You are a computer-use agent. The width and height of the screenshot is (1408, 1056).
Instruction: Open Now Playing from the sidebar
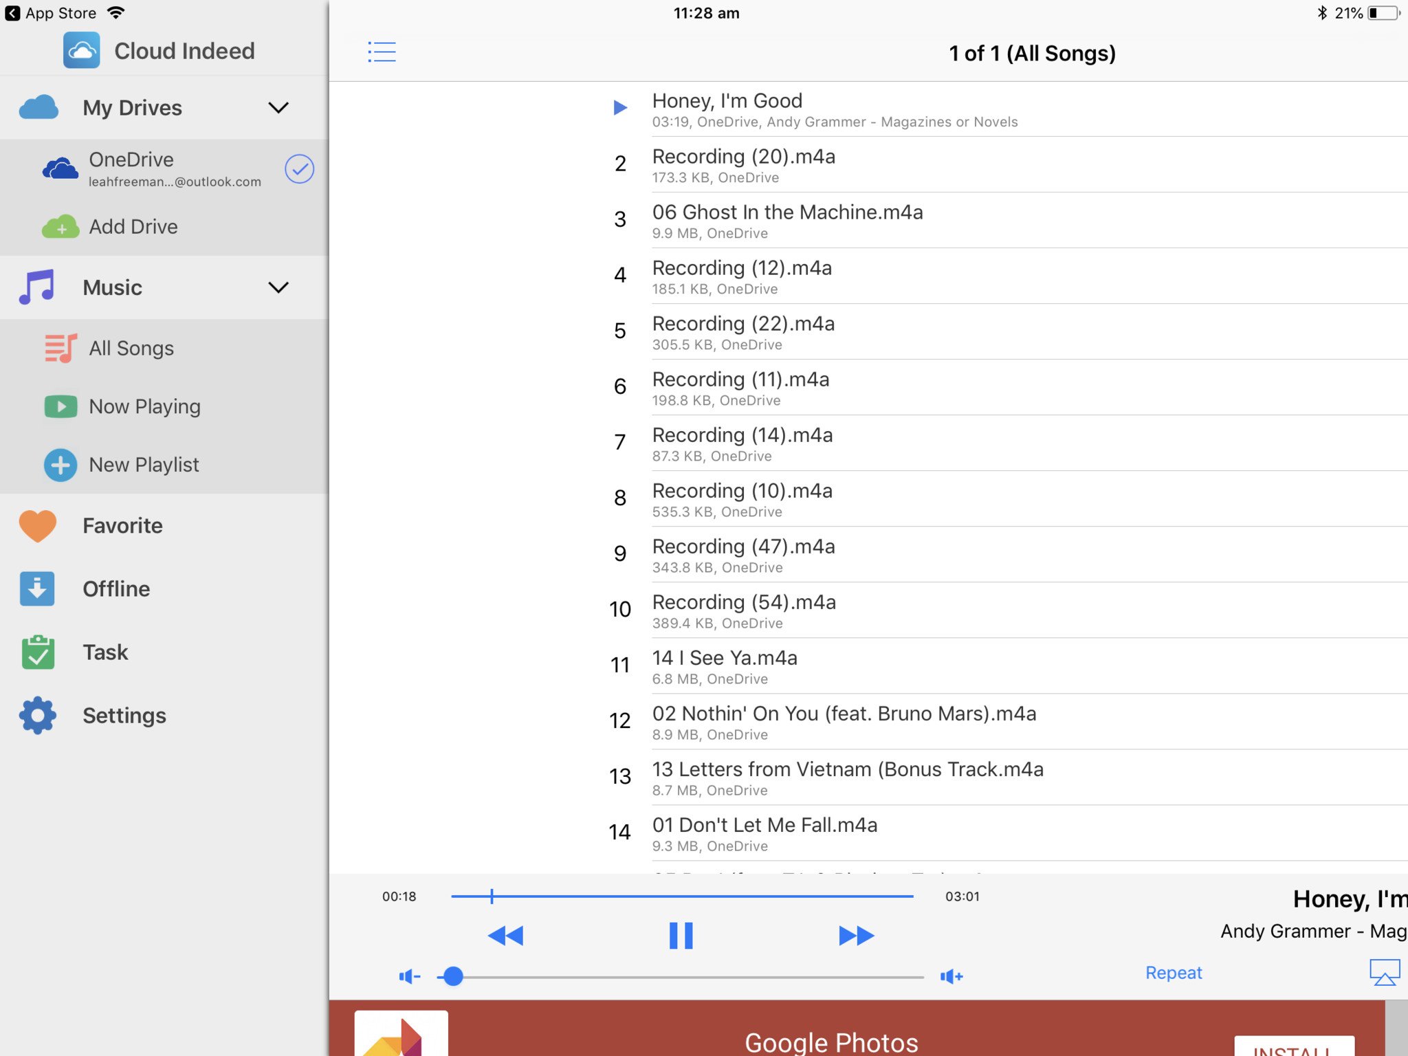coord(61,406)
